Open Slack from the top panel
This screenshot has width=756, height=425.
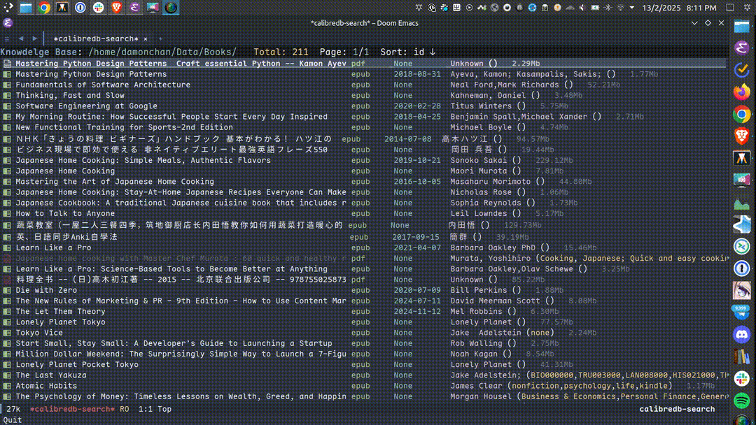tap(98, 8)
